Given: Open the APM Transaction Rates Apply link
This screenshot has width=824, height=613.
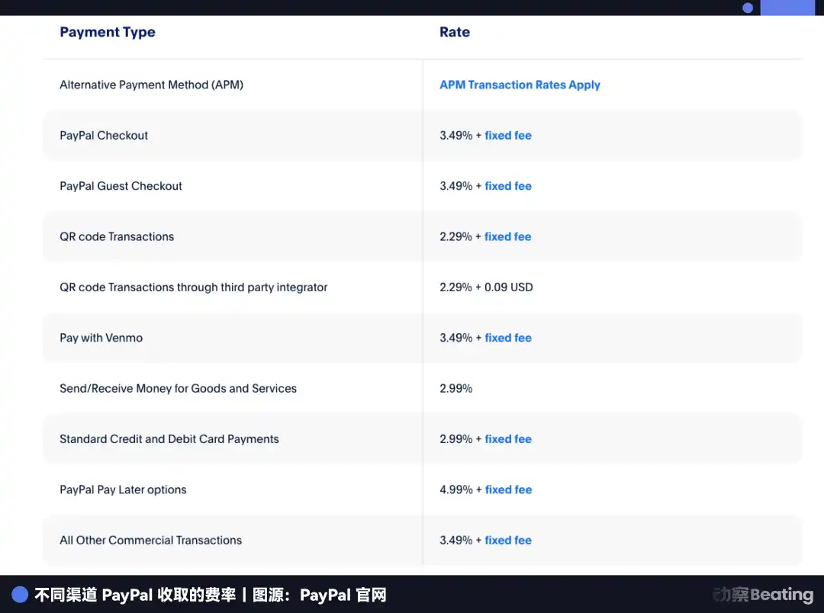Looking at the screenshot, I should [520, 85].
